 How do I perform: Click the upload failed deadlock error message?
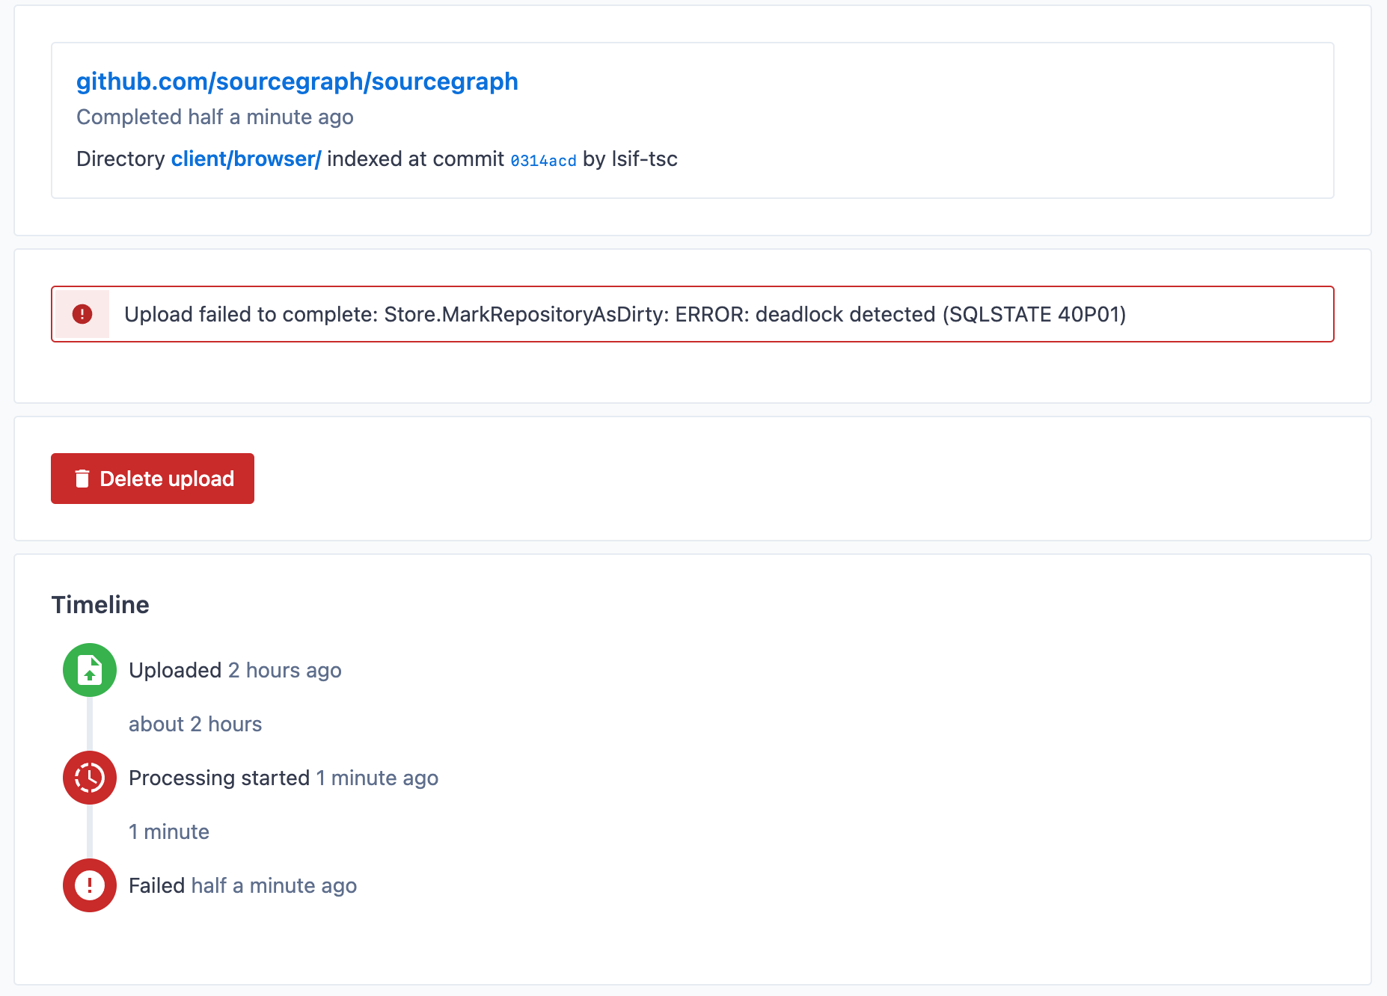[x=625, y=314]
